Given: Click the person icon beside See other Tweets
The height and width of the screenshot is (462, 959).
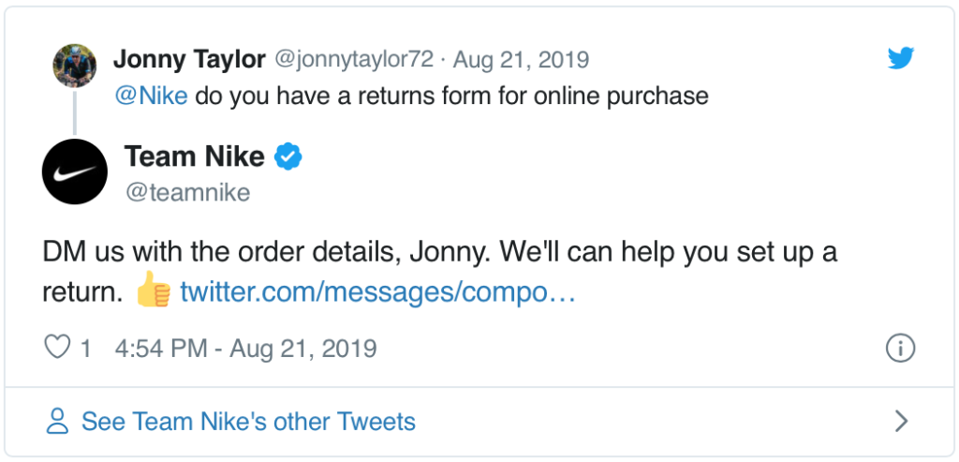Looking at the screenshot, I should [58, 421].
